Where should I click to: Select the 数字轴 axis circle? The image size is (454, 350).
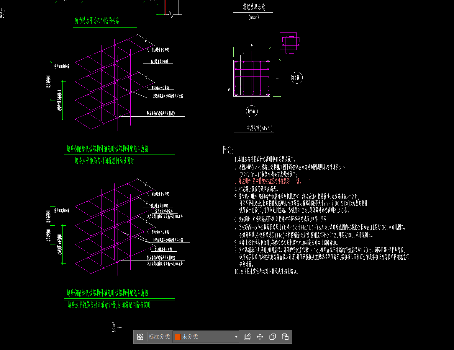tap(252, 111)
